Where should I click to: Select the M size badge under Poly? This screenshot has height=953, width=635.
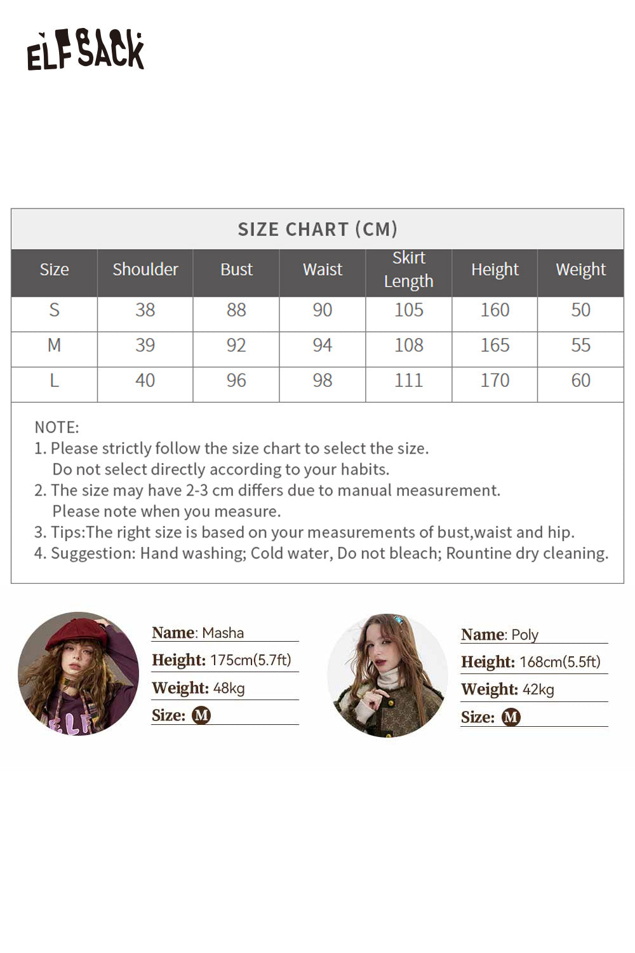pos(511,717)
